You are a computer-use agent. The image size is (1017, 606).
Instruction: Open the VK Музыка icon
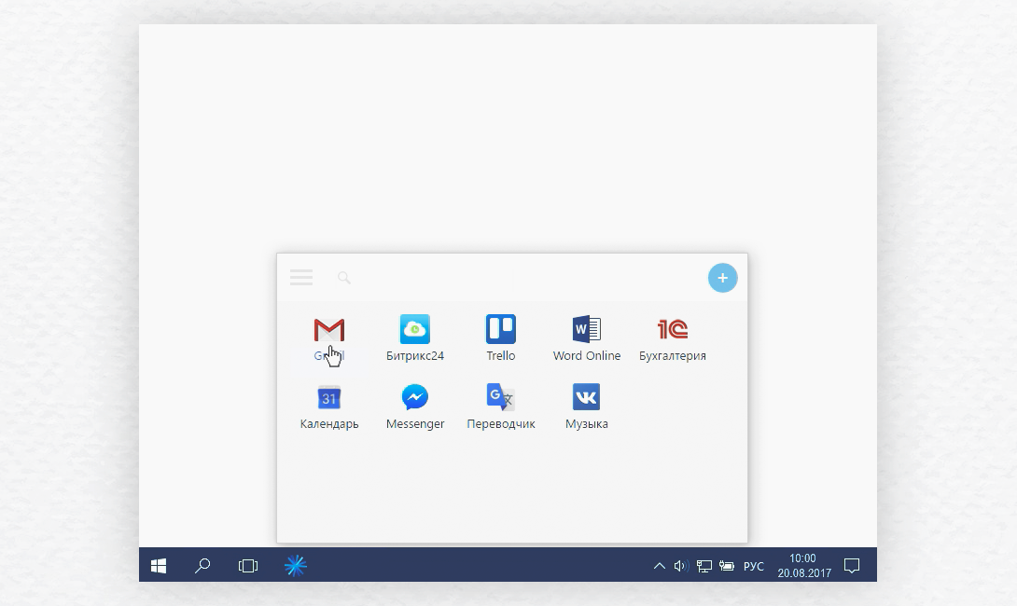[x=586, y=397]
